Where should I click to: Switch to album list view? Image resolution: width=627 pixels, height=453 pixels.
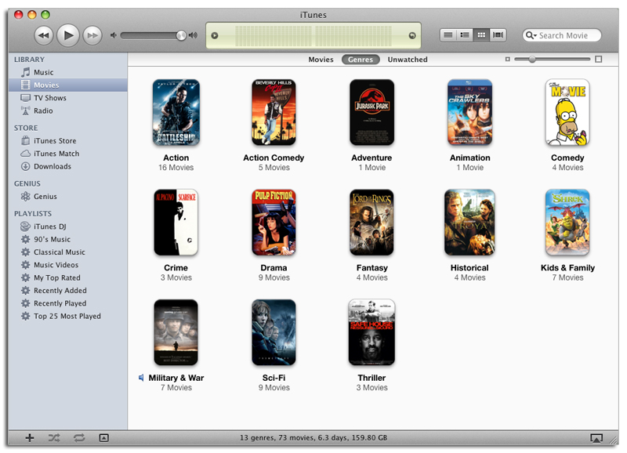(465, 35)
